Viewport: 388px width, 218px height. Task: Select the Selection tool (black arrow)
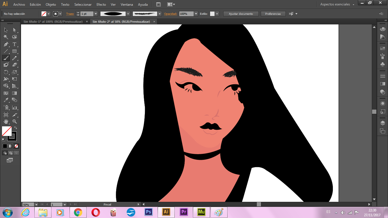[x=6, y=30]
